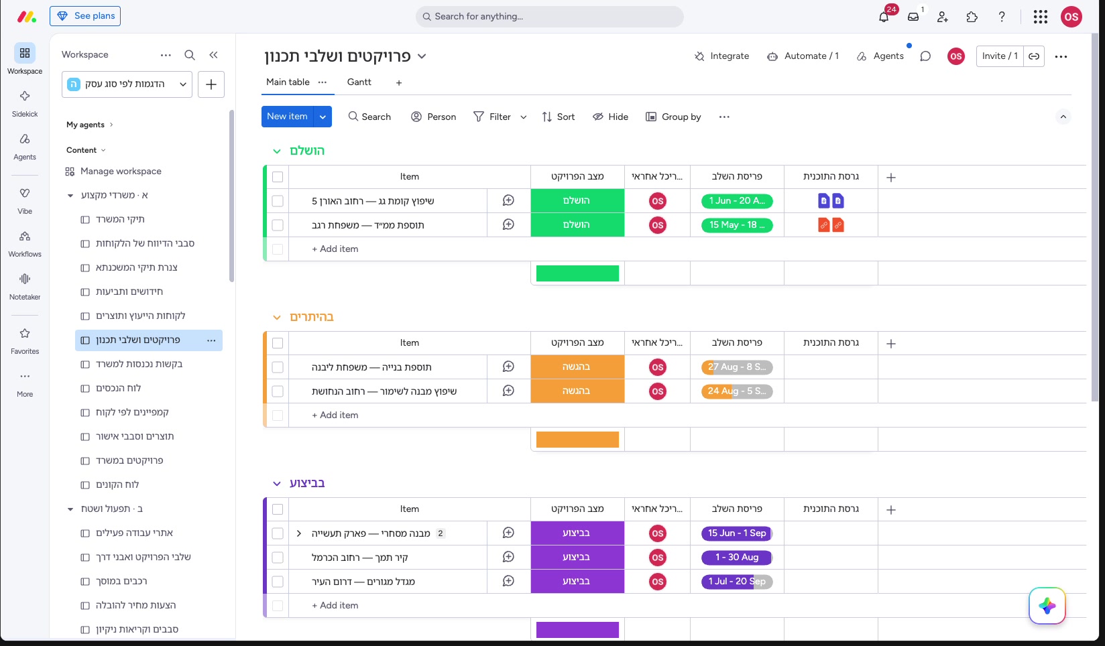Start conversation on שיפוץ קומת גג item
This screenshot has height=646, width=1105.
(509, 200)
